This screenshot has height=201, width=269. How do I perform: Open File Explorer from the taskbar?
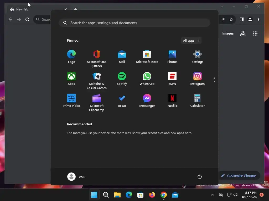pos(117,195)
